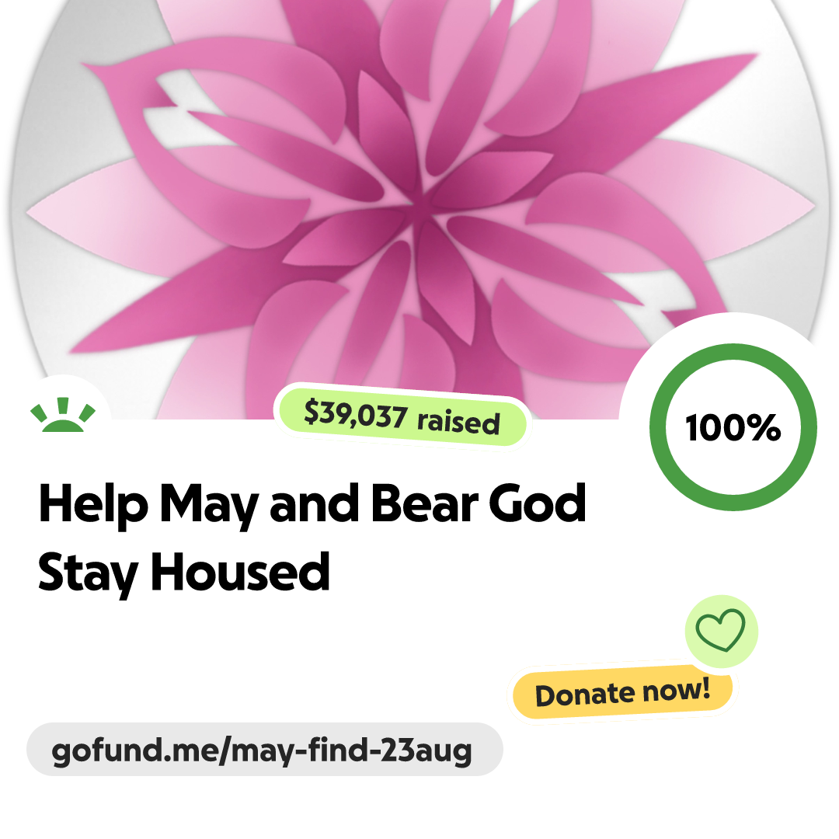The height and width of the screenshot is (839, 839).
Task: Click the light green circle behind the heart
Action: click(x=721, y=631)
